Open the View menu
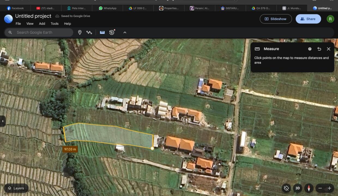This screenshot has height=196, width=338. (x=30, y=24)
